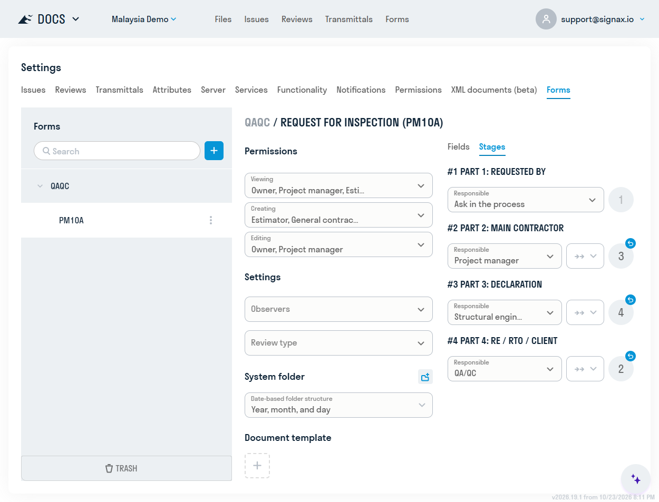This screenshot has width=659, height=502.
Task: Open the Editing permissions dropdown
Action: click(338, 244)
